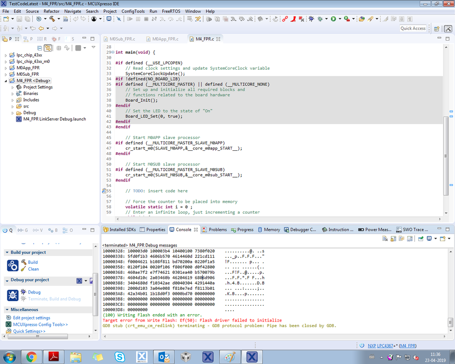Click the red boot icon in toolbar
Image resolution: width=455 pixels, height=364 pixels.
(x=294, y=19)
